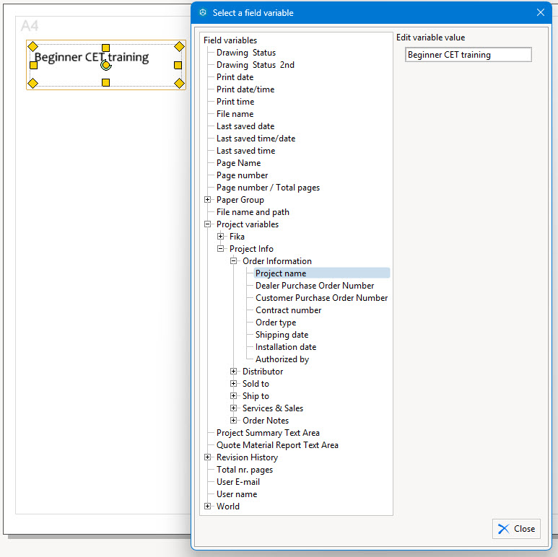Click the top-right diamond handle of the text box
This screenshot has height=557, width=558.
(179, 46)
